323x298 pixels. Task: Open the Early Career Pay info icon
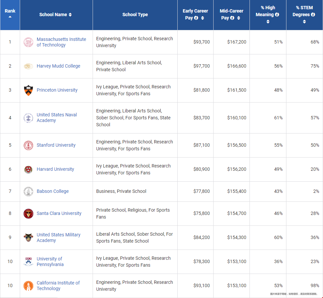coord(196,18)
